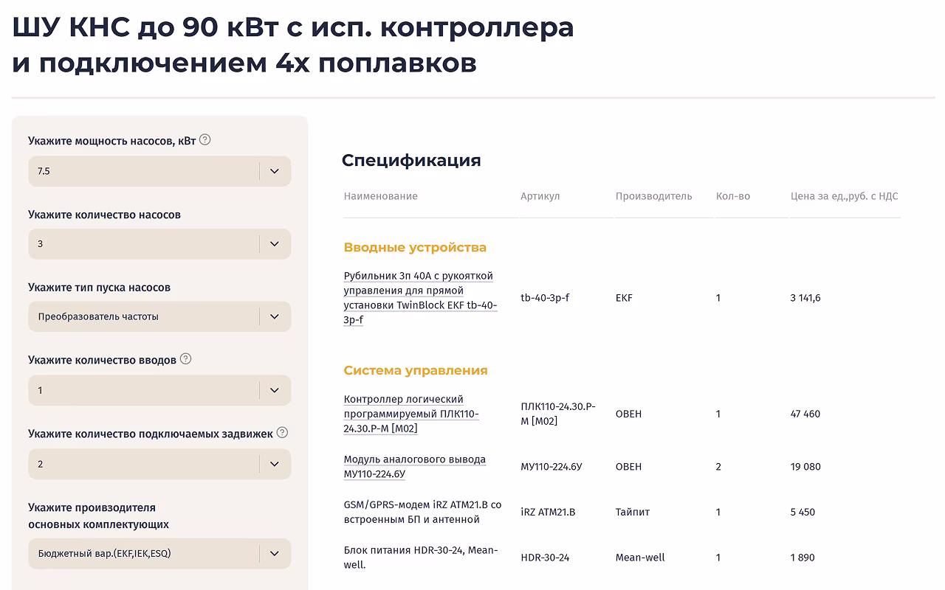The height and width of the screenshot is (590, 945).
Task: Open the TwinBlock EKF 40A switch link
Action: (419, 298)
